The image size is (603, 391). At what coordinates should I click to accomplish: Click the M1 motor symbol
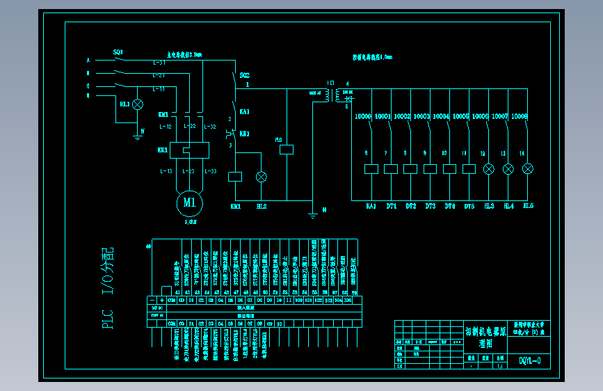[x=190, y=203]
